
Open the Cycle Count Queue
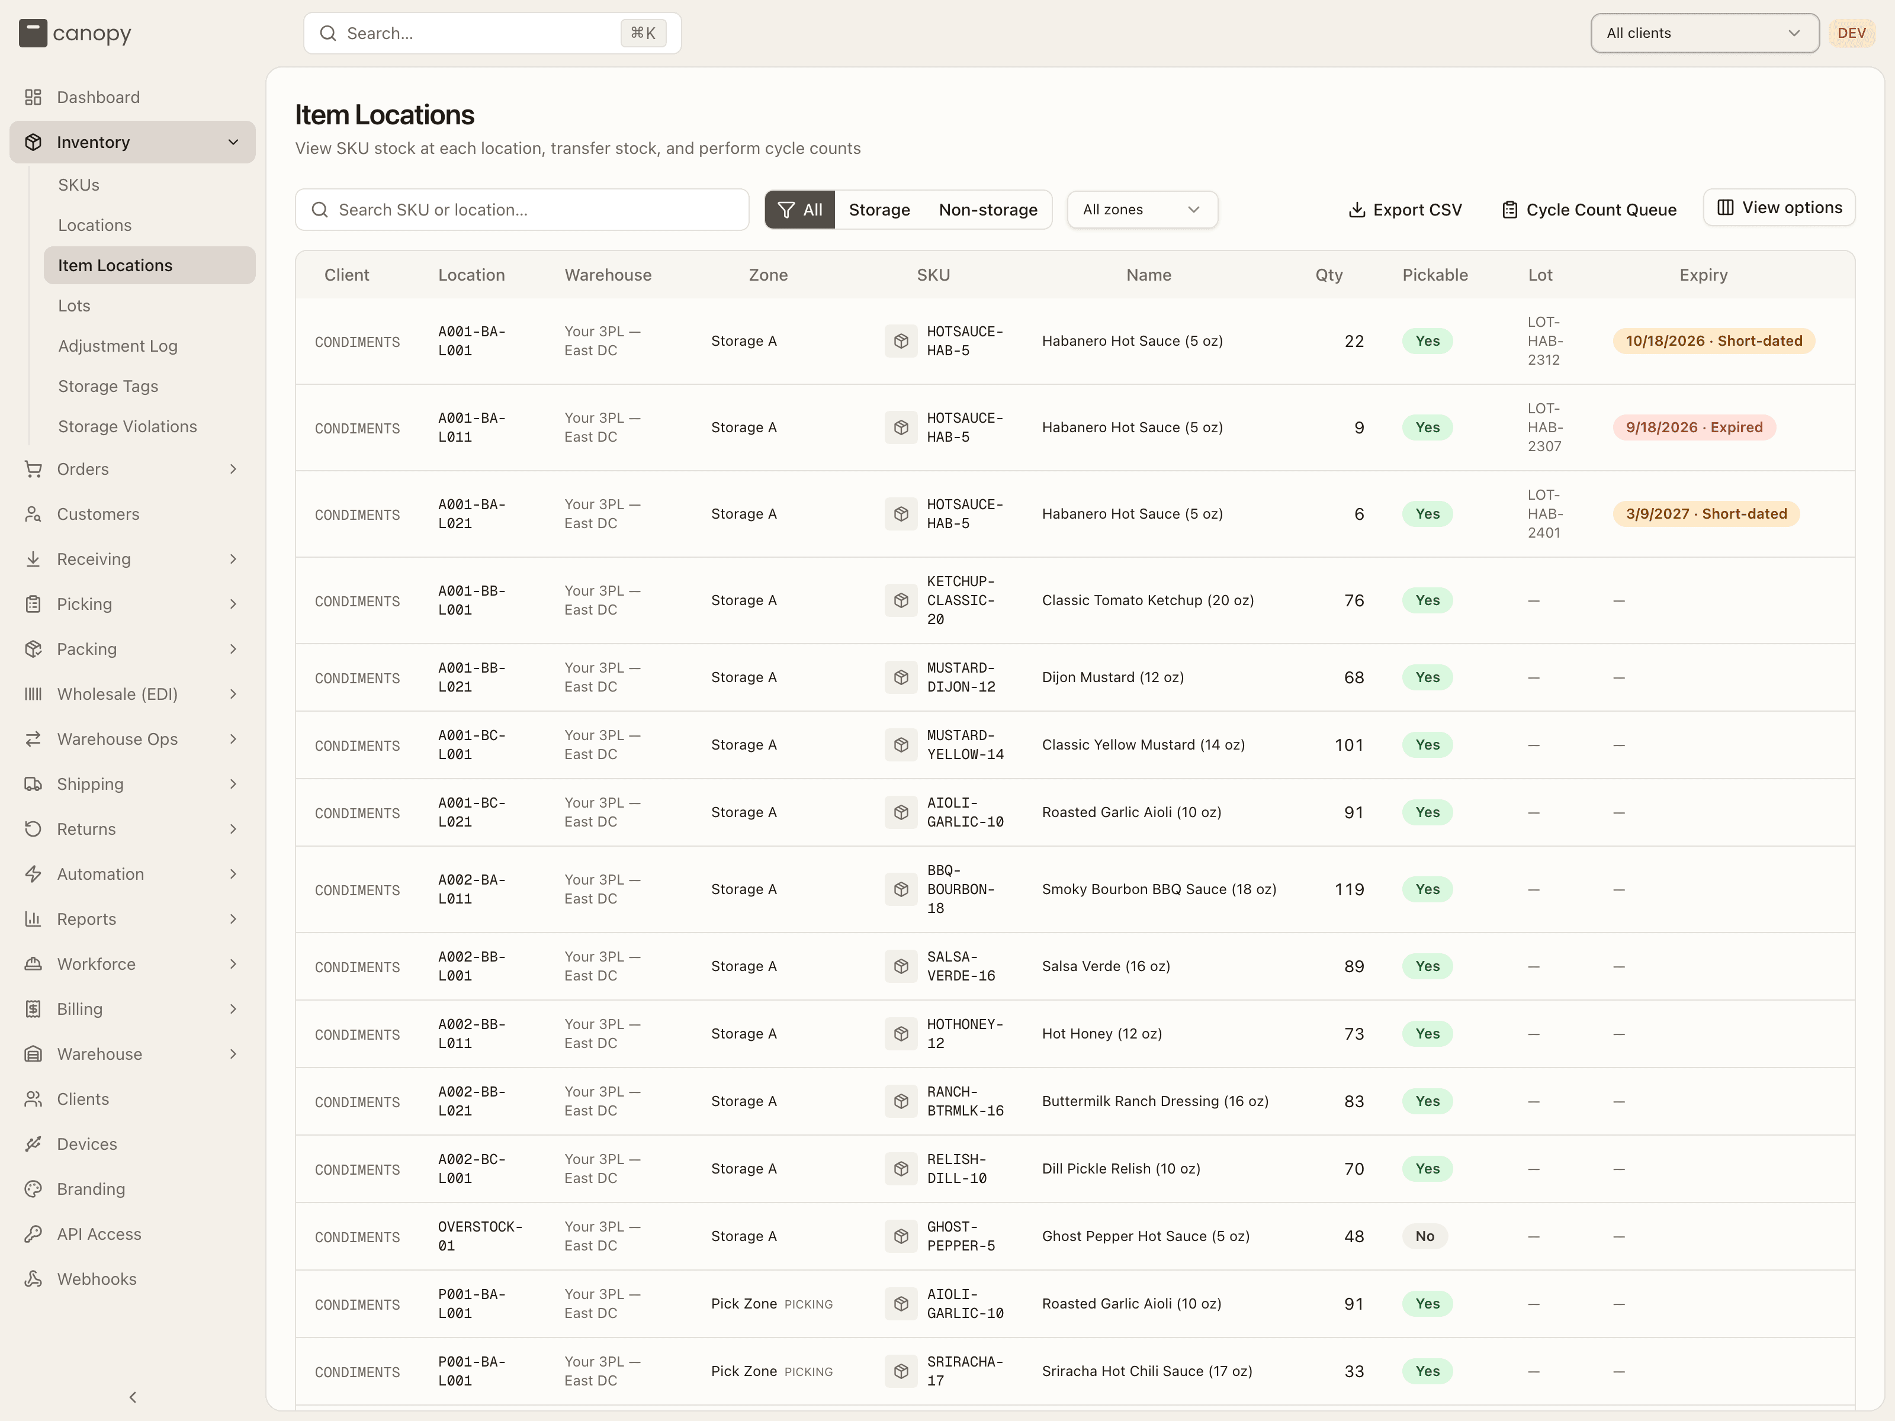(1589, 210)
